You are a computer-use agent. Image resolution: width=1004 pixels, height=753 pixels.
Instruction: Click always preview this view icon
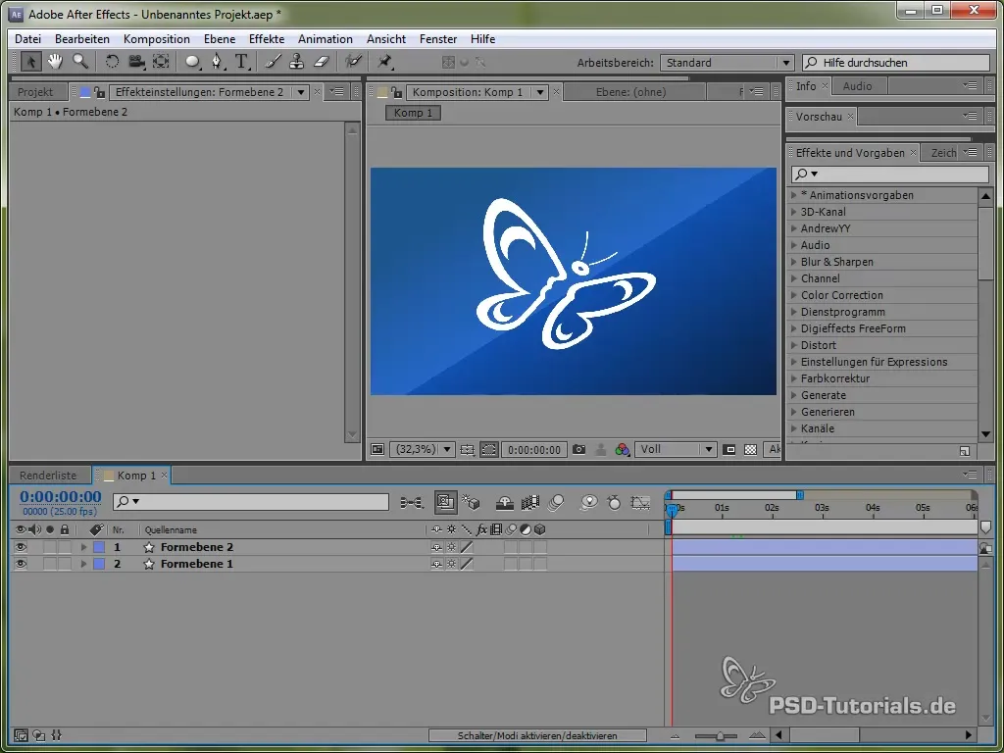coord(377,449)
